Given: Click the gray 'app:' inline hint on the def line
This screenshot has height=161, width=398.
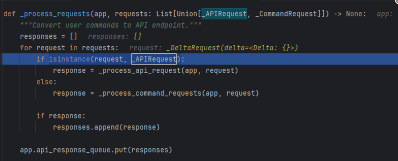Looking at the screenshot, I should pyautogui.click(x=385, y=14).
